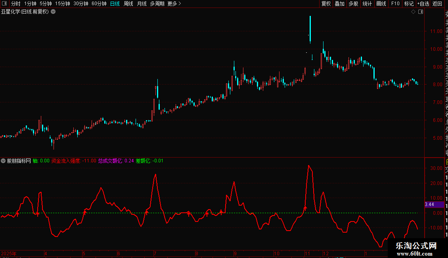Image resolution: width=448 pixels, height=258 pixels.
Task: Click the 2025年 label on time axis
Action: coord(9,253)
